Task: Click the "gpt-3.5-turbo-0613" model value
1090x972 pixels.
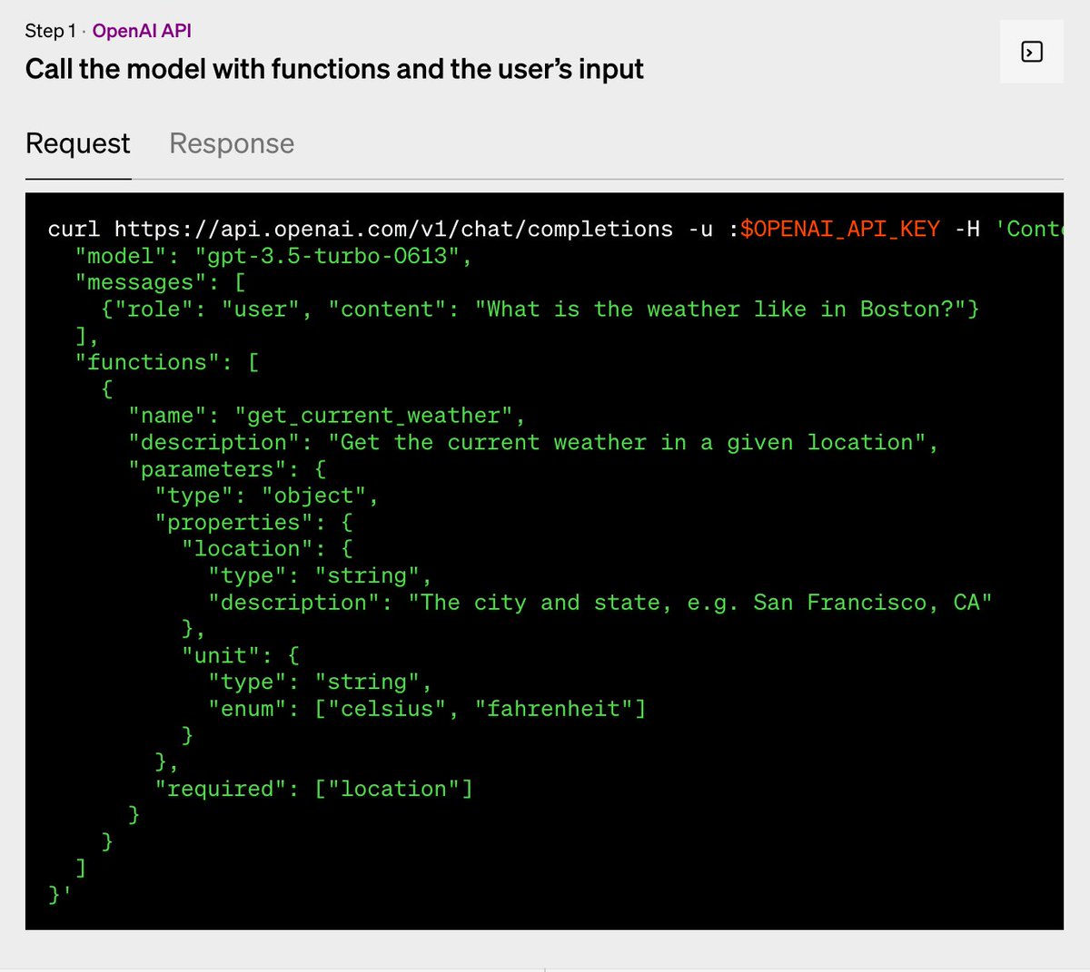Action: tap(327, 256)
